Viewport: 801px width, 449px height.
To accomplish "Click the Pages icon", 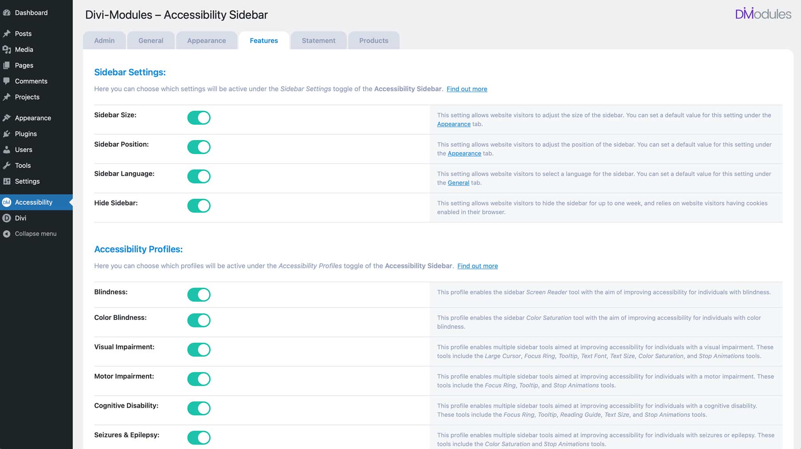I will point(7,65).
